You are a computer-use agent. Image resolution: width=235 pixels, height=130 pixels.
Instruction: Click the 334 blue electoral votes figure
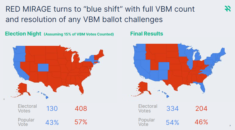172,109
